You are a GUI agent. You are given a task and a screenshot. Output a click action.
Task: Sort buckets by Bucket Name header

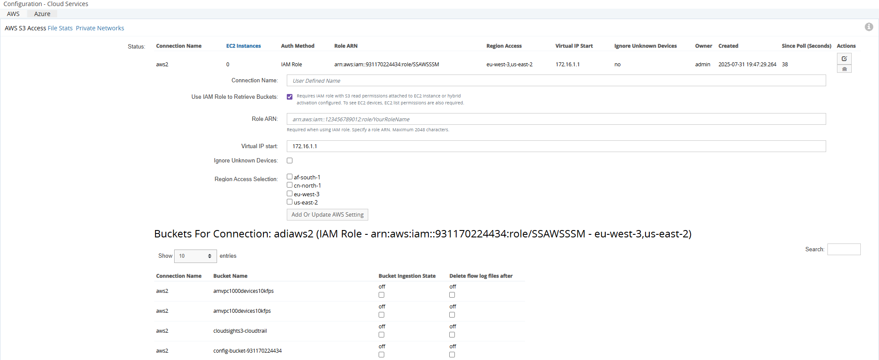(230, 276)
